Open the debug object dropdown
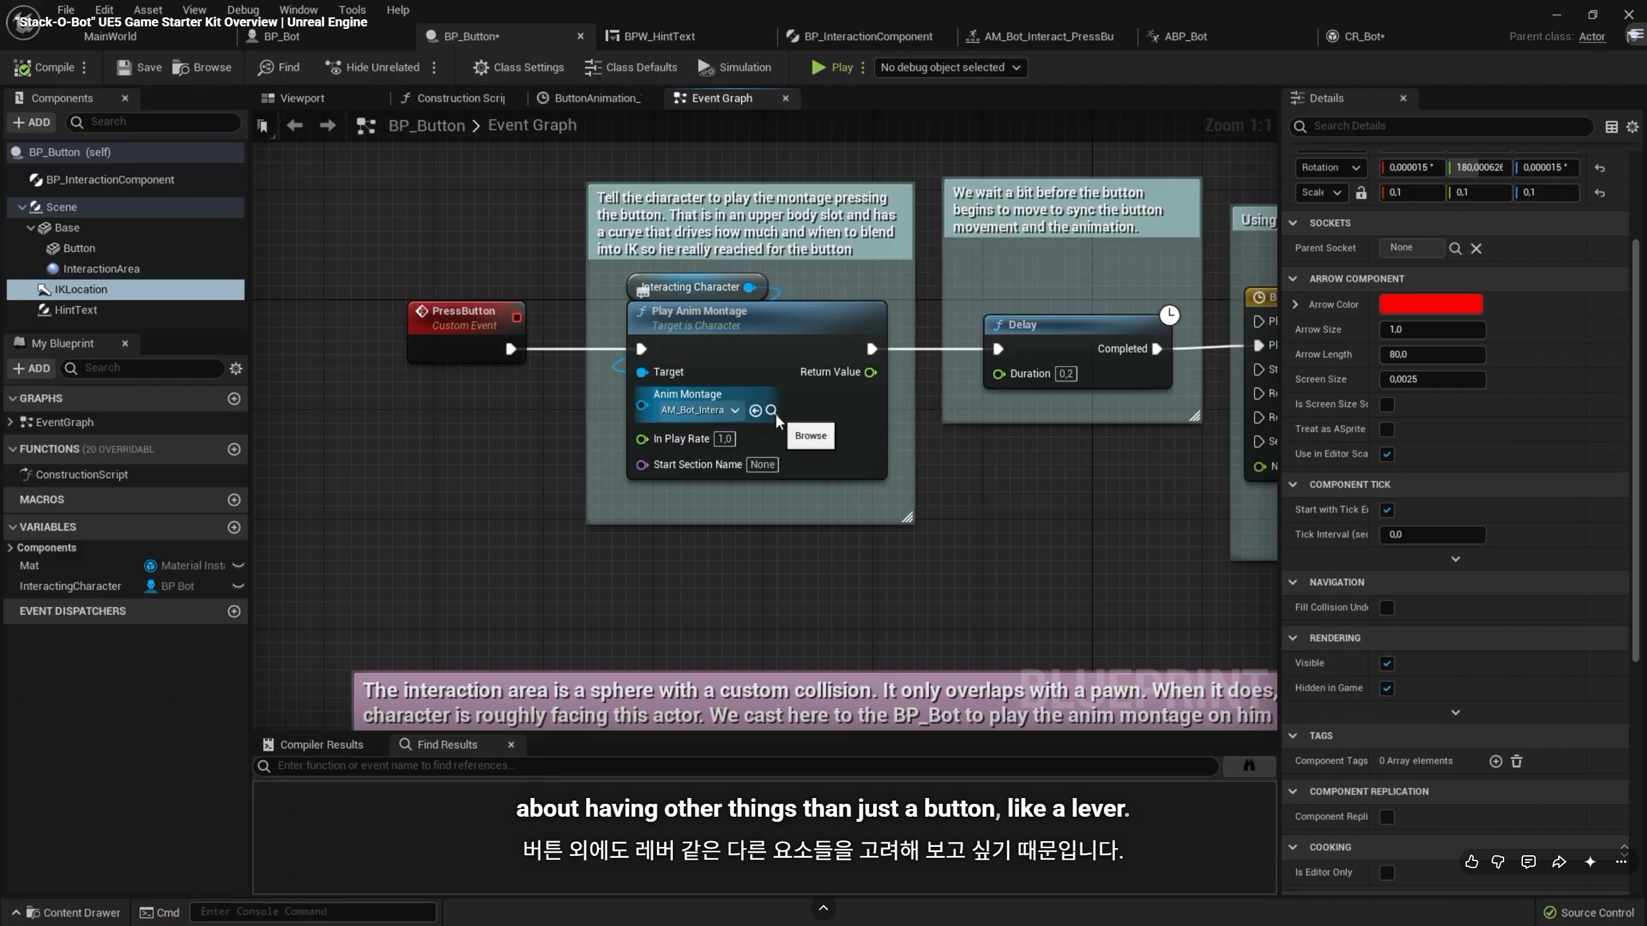1647x926 pixels. 950,68
